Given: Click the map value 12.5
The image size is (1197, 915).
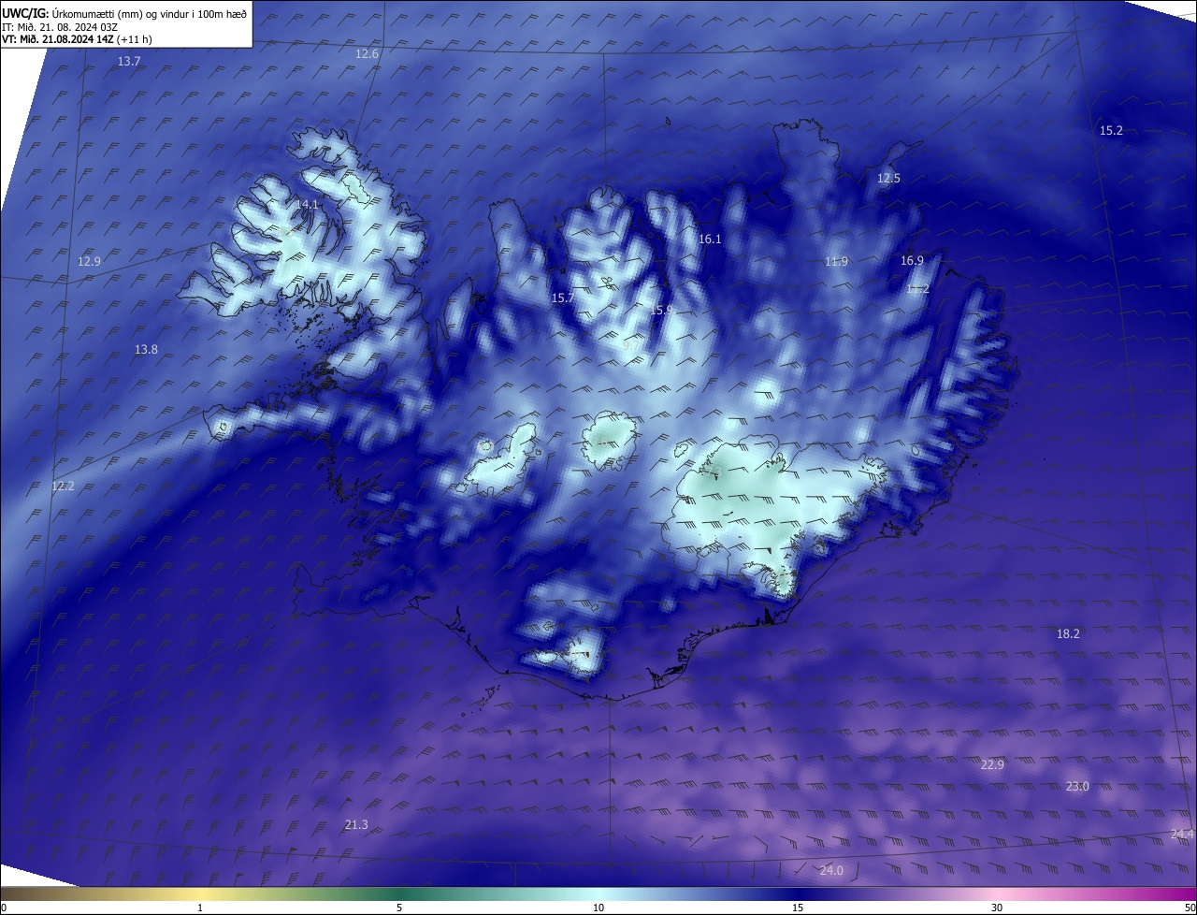Looking at the screenshot, I should (888, 178).
